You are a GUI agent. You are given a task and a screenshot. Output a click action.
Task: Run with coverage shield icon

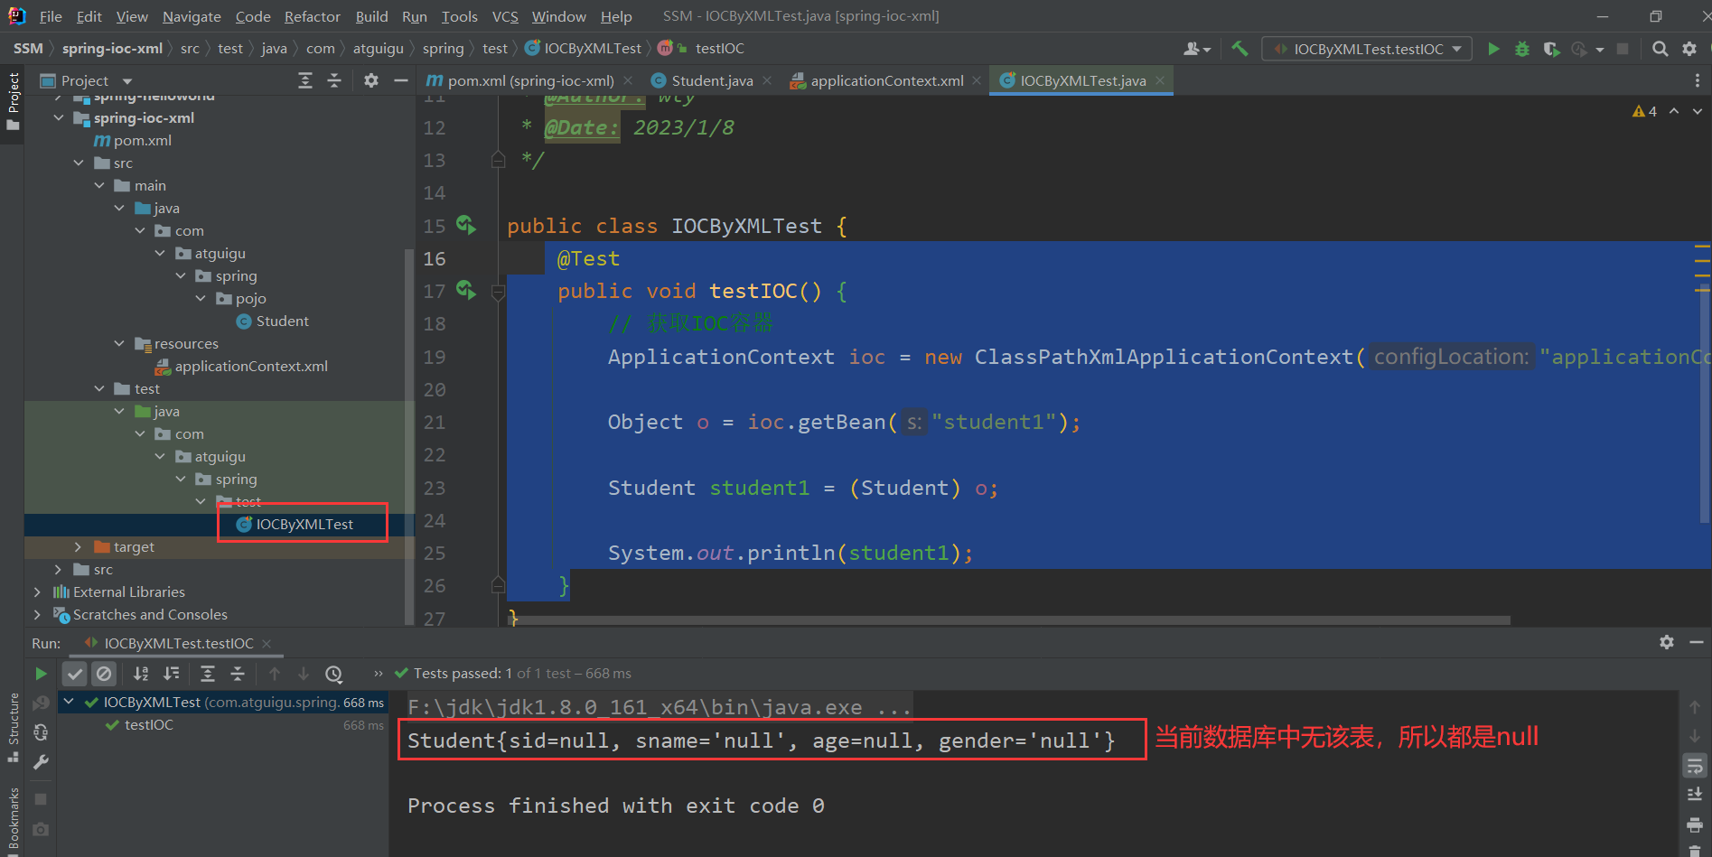click(1551, 49)
